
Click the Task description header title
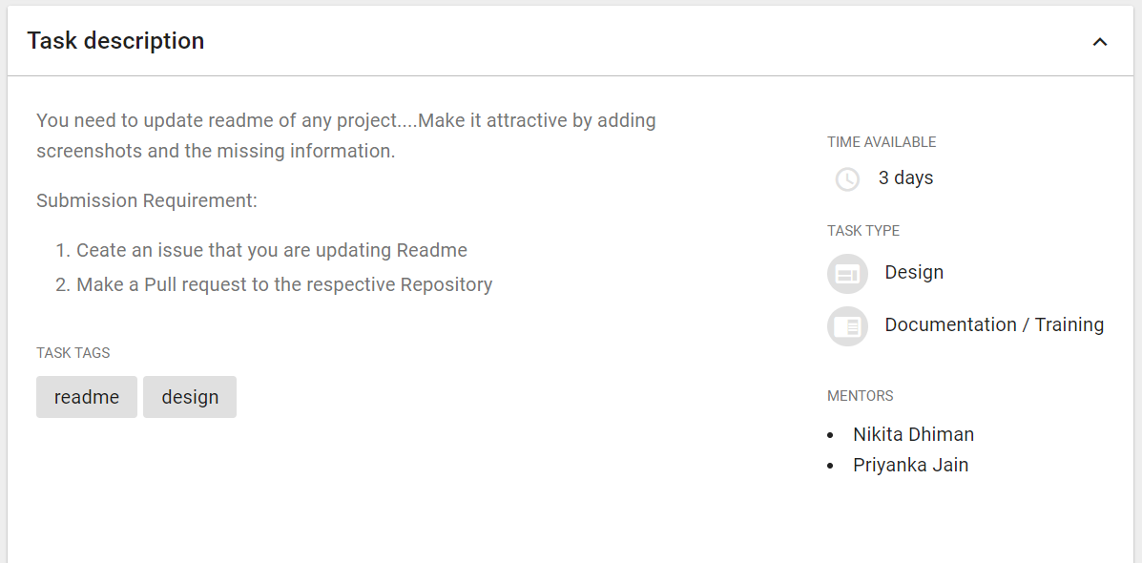(115, 41)
